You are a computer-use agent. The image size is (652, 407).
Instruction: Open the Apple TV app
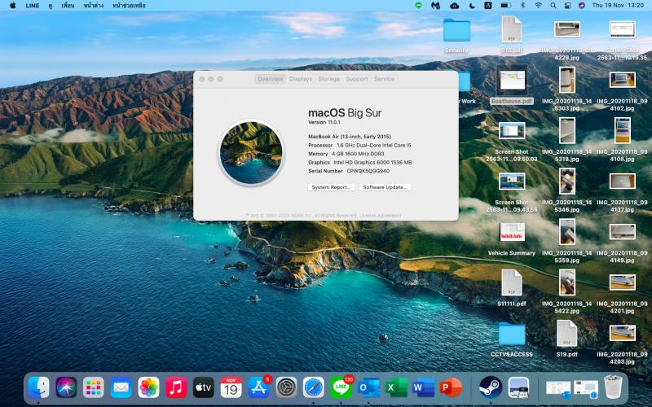pyautogui.click(x=203, y=387)
